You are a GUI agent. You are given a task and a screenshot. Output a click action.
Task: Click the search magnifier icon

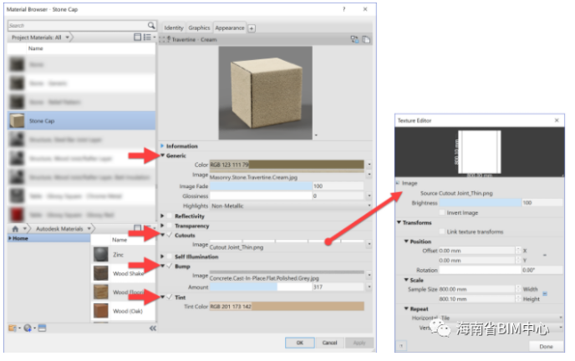click(x=151, y=25)
